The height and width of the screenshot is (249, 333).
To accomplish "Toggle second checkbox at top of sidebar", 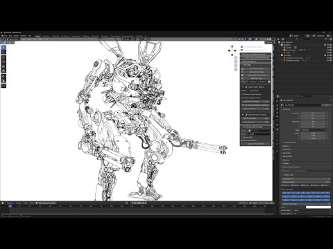I will tap(241, 50).
